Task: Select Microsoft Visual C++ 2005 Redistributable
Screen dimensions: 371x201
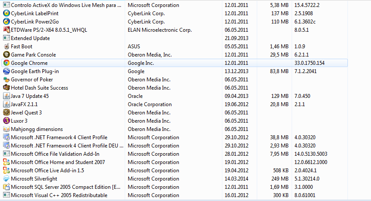Action: 59,195
